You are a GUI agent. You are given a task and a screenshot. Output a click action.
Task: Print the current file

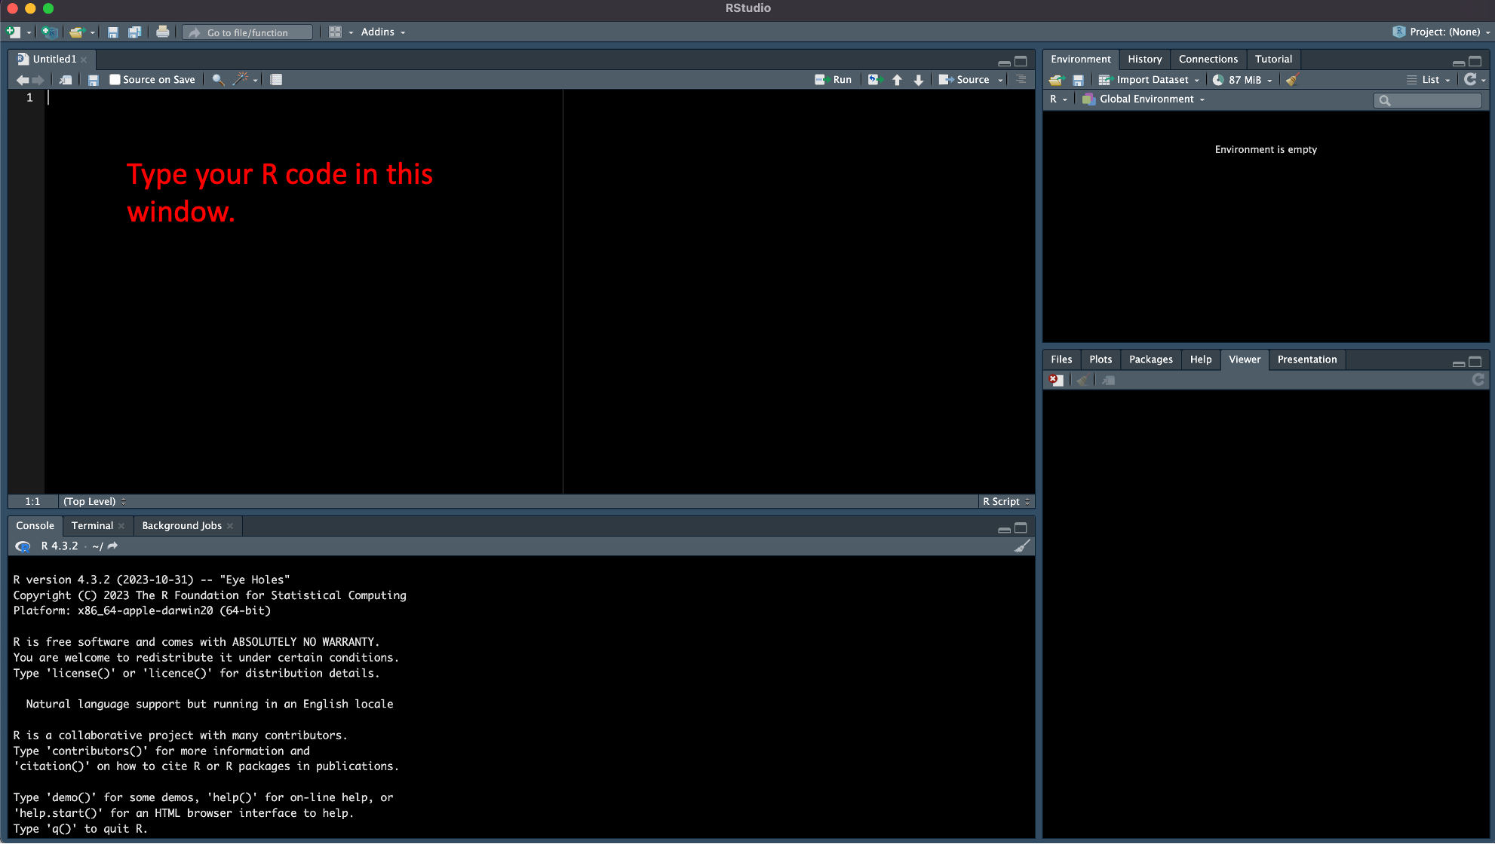click(162, 32)
